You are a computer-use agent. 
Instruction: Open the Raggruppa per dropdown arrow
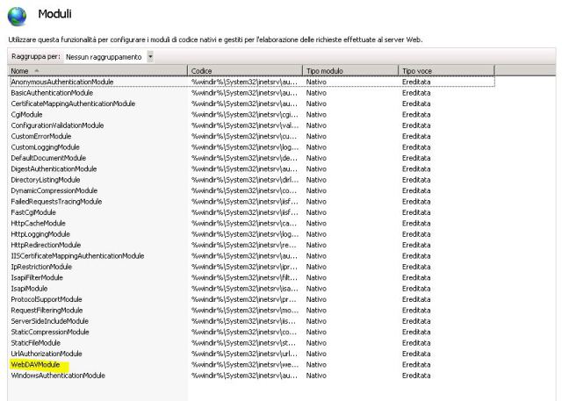(150, 56)
